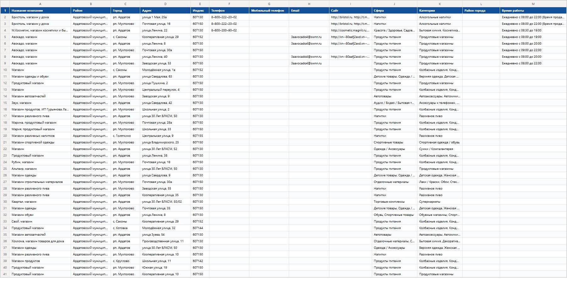Click the 'Адрес' header cell
This screenshot has height=283, width=567.
[165, 11]
